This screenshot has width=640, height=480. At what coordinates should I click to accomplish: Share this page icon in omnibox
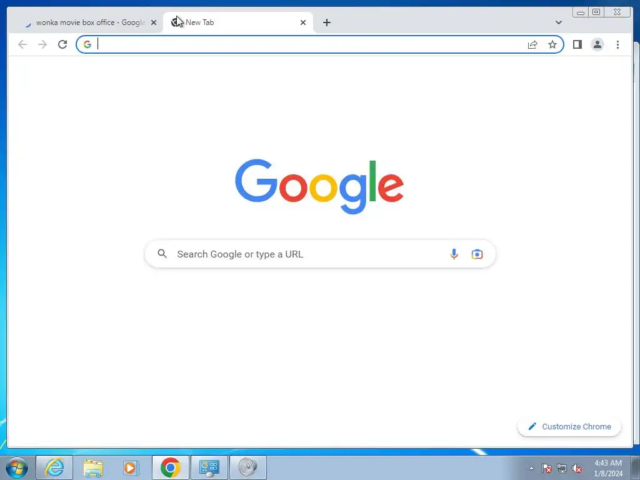[x=532, y=44]
